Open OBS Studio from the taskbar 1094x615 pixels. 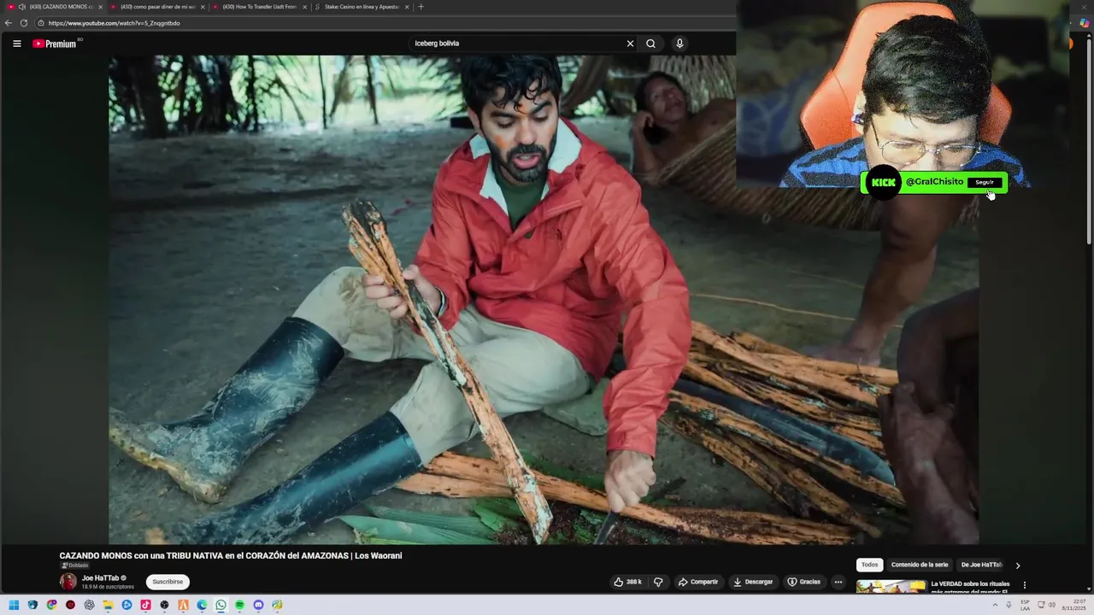[164, 605]
